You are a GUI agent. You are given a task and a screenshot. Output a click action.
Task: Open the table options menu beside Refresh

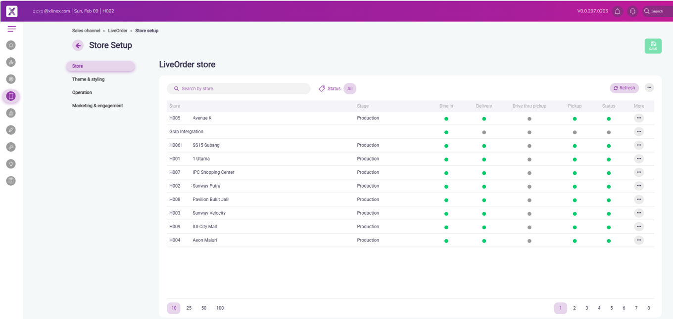(649, 88)
